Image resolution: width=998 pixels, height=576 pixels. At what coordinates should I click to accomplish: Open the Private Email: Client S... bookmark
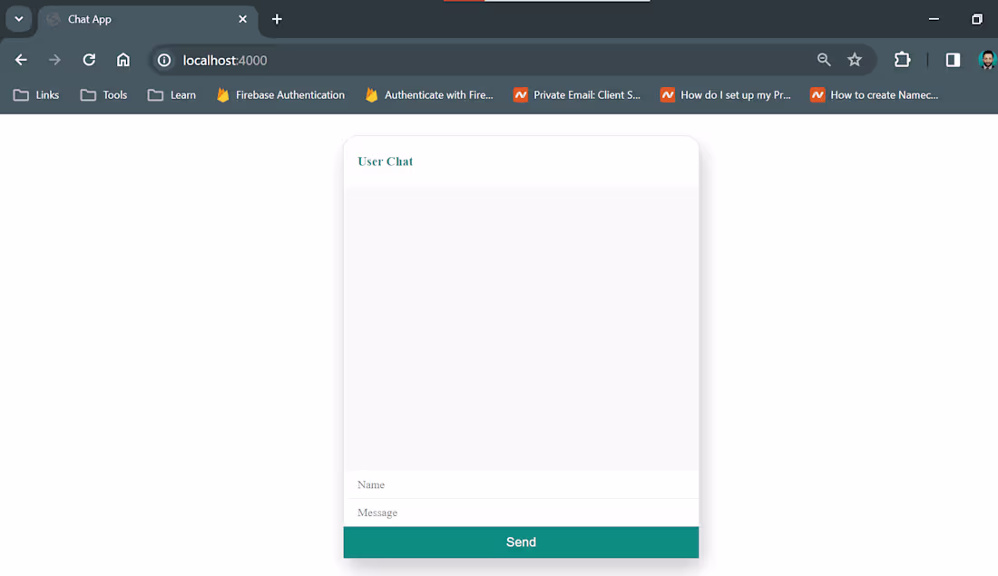[x=577, y=94]
